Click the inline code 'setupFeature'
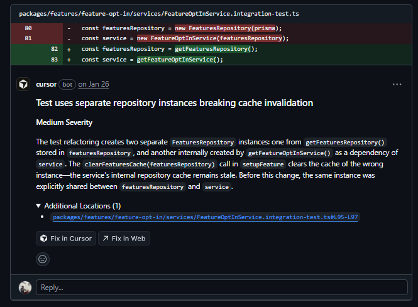The image size is (418, 307). [x=263, y=164]
